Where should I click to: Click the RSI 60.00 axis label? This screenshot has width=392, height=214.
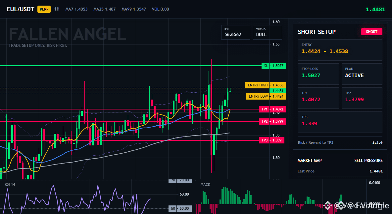point(184,194)
